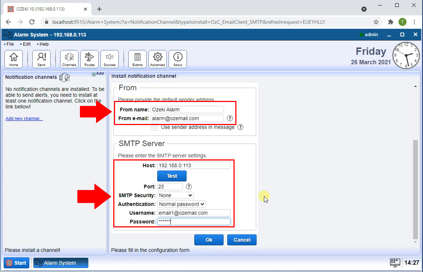Reload the page in the browser
Image resolution: width=423 pixels, height=272 pixels.
click(x=32, y=22)
